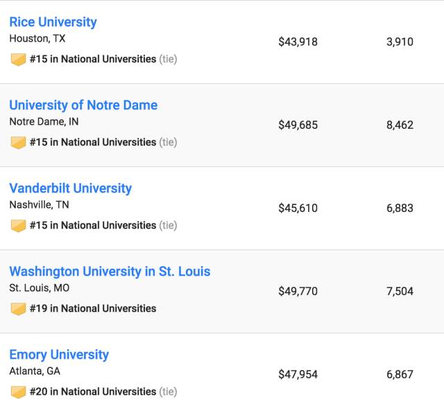Click the Washington University ranking badge icon
This screenshot has height=415, width=444.
[18, 309]
